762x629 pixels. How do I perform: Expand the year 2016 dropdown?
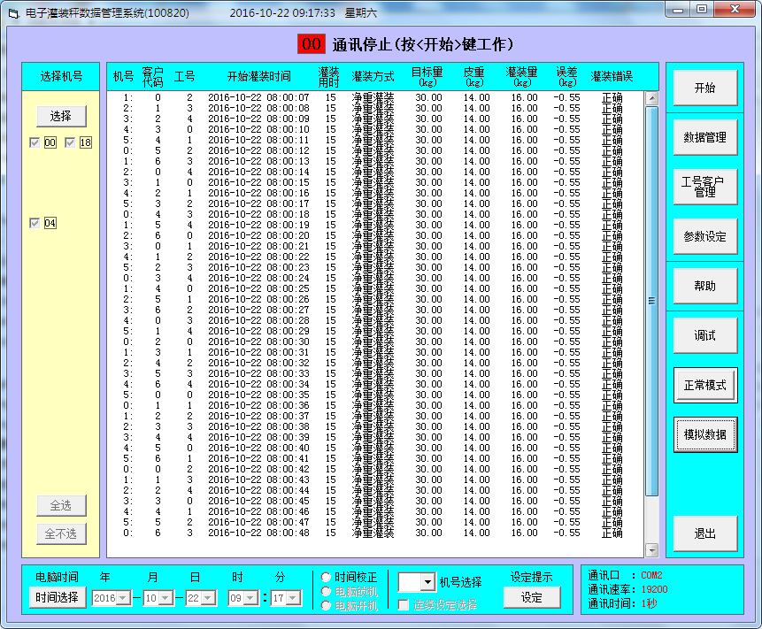coord(123,598)
